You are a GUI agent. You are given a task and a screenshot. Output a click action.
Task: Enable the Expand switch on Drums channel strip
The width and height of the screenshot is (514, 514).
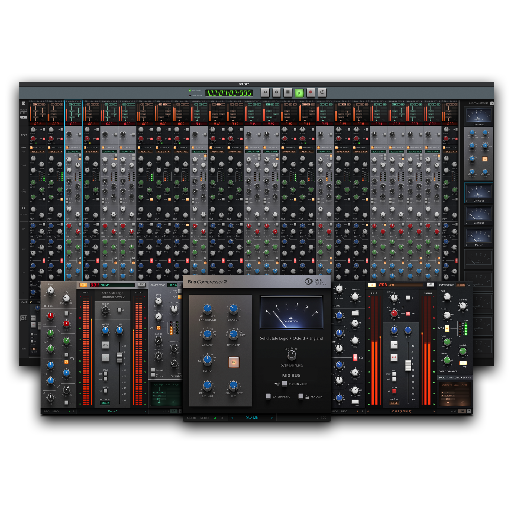click(153, 370)
